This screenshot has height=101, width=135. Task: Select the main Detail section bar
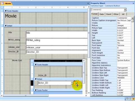[46, 26]
